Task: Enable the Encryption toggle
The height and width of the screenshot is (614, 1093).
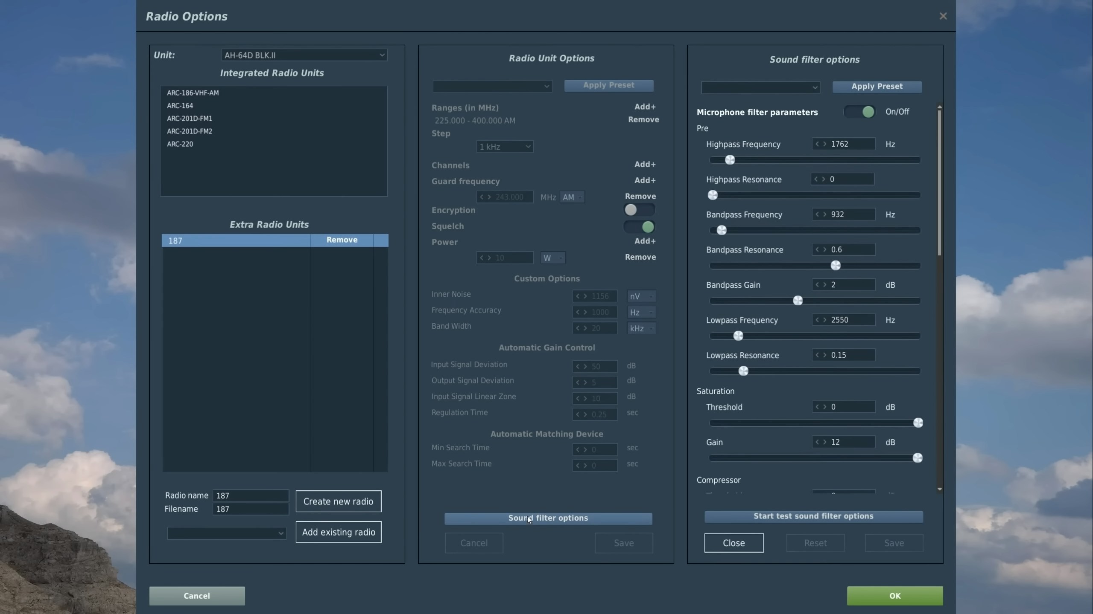Action: click(x=639, y=210)
